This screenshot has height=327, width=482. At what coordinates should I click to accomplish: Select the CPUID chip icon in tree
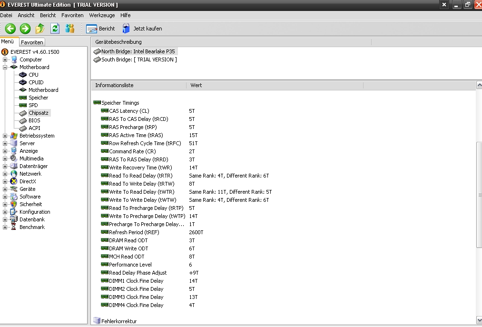tap(23, 82)
